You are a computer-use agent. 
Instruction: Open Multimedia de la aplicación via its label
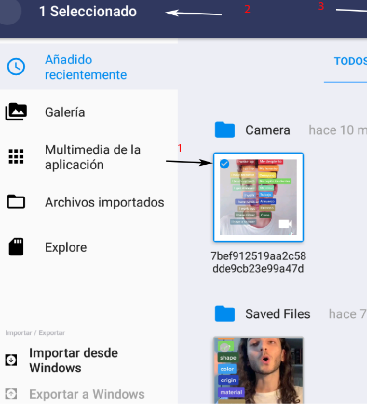(x=93, y=157)
